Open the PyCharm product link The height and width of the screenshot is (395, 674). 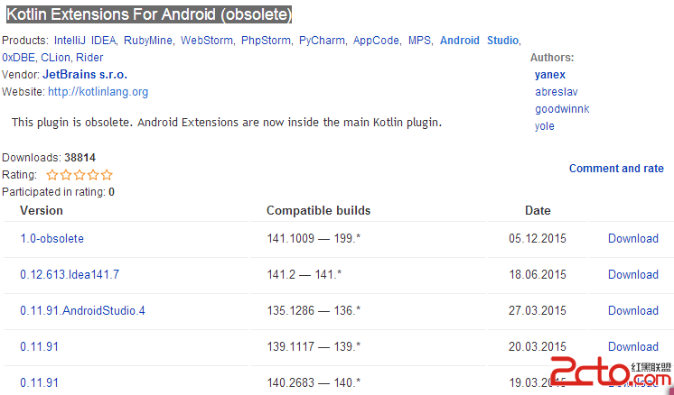pos(322,41)
